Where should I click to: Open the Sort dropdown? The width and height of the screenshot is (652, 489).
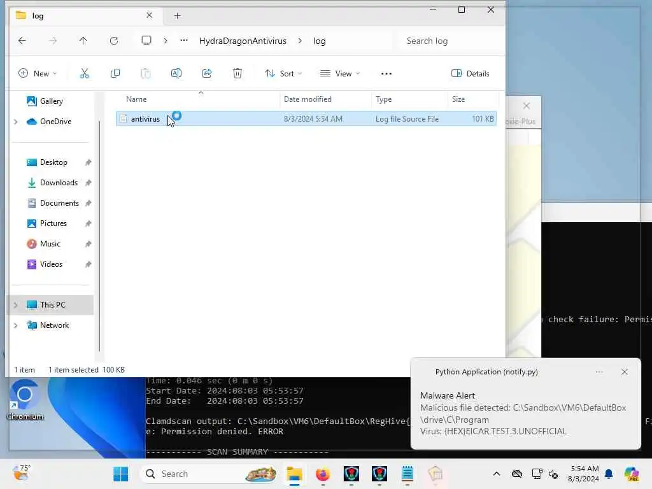283,74
